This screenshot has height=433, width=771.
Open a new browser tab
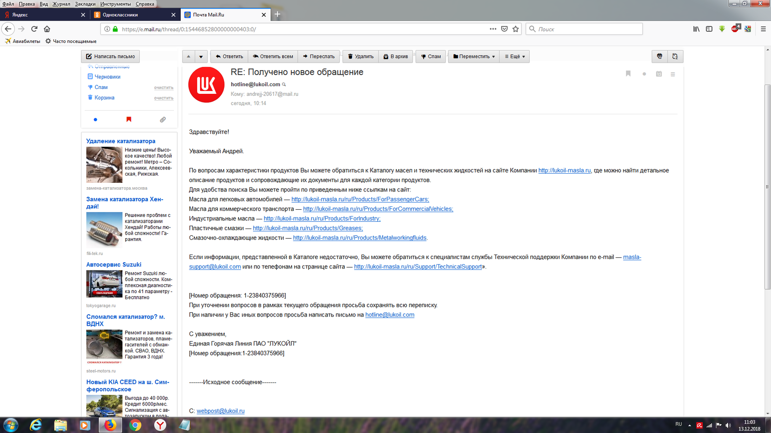(278, 14)
